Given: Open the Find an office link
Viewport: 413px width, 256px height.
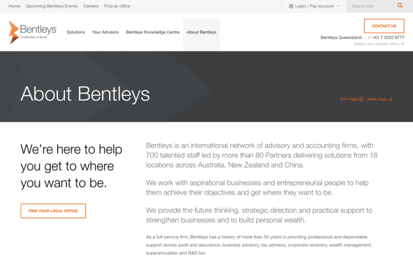Looking at the screenshot, I should [x=117, y=6].
